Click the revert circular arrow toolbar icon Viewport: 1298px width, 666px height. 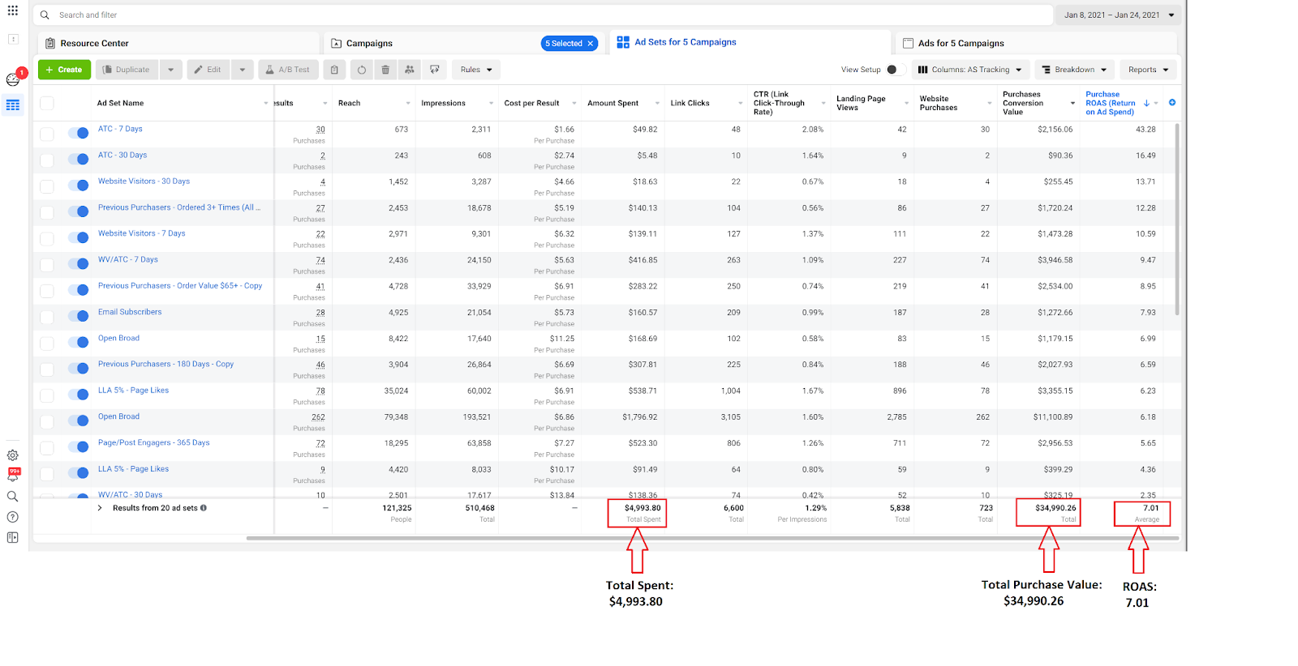[362, 70]
